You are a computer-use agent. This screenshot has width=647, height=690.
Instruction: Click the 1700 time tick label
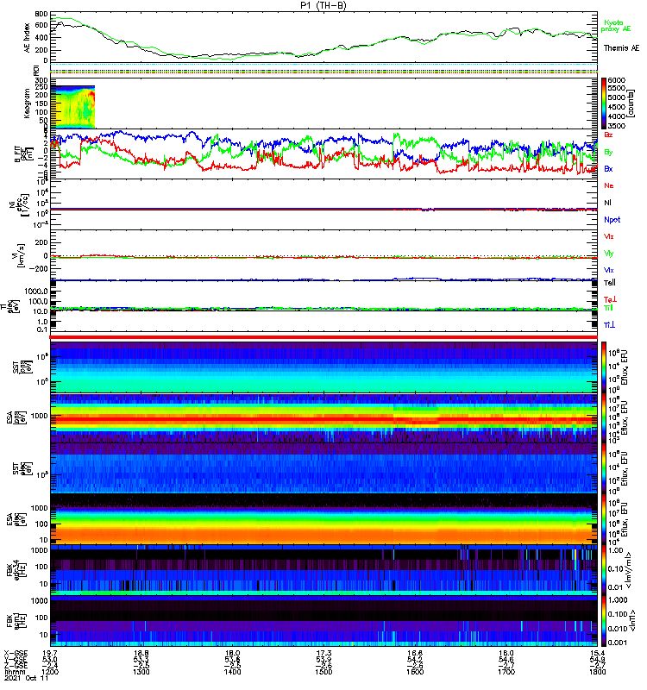click(x=506, y=672)
